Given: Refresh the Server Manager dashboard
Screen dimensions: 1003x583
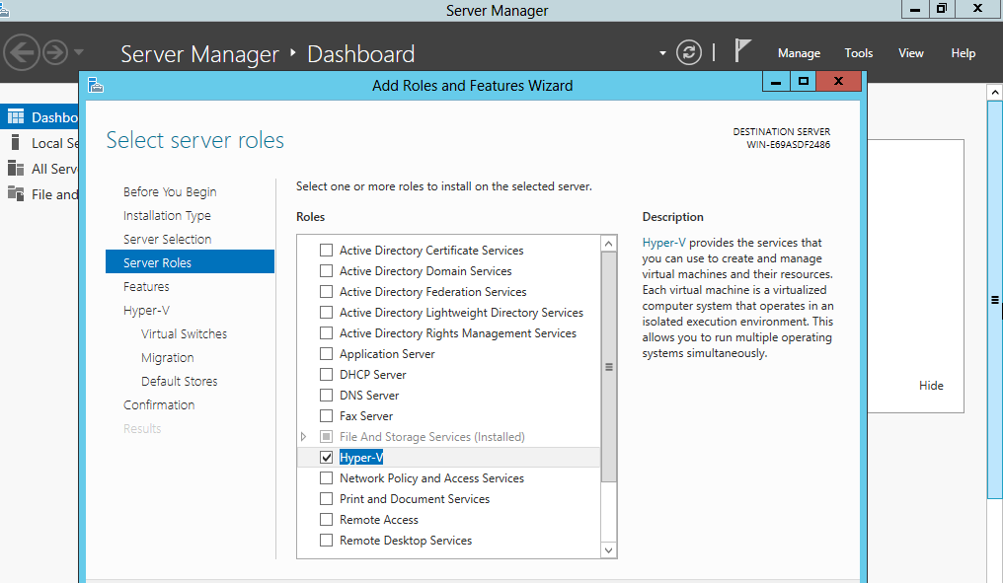Looking at the screenshot, I should point(689,52).
